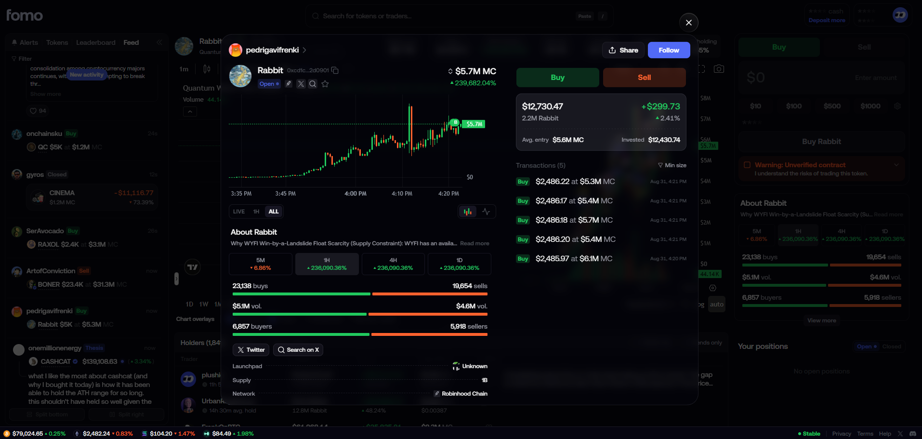
Task: Open the TradingView logo icon
Action: 193,267
